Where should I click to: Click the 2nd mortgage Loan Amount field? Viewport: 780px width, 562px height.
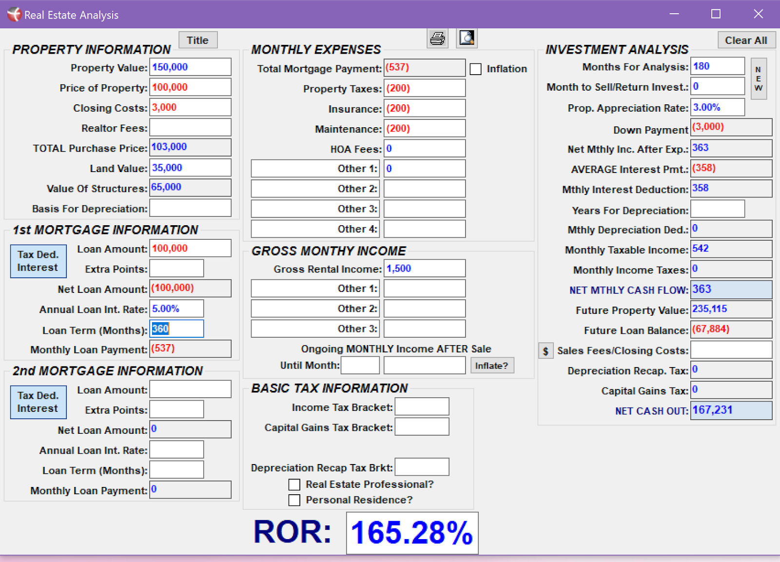[191, 389]
